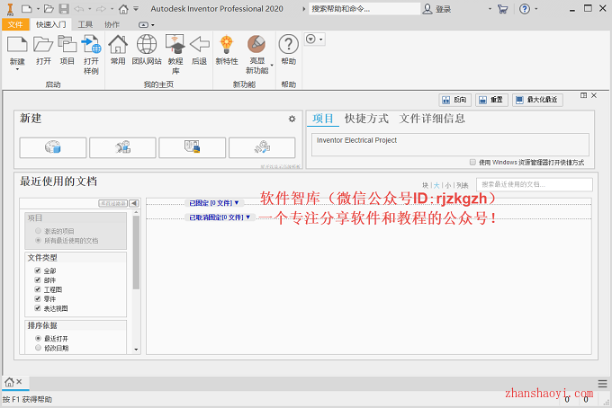This screenshot has width=612, height=408.
Task: Open the help icon dropdown arrow in title bar
Action: pyautogui.click(x=535, y=9)
